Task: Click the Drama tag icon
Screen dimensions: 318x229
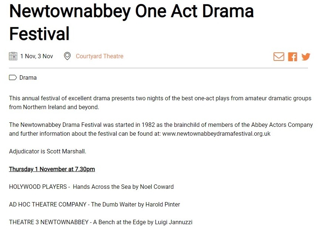Action: tap(13, 77)
